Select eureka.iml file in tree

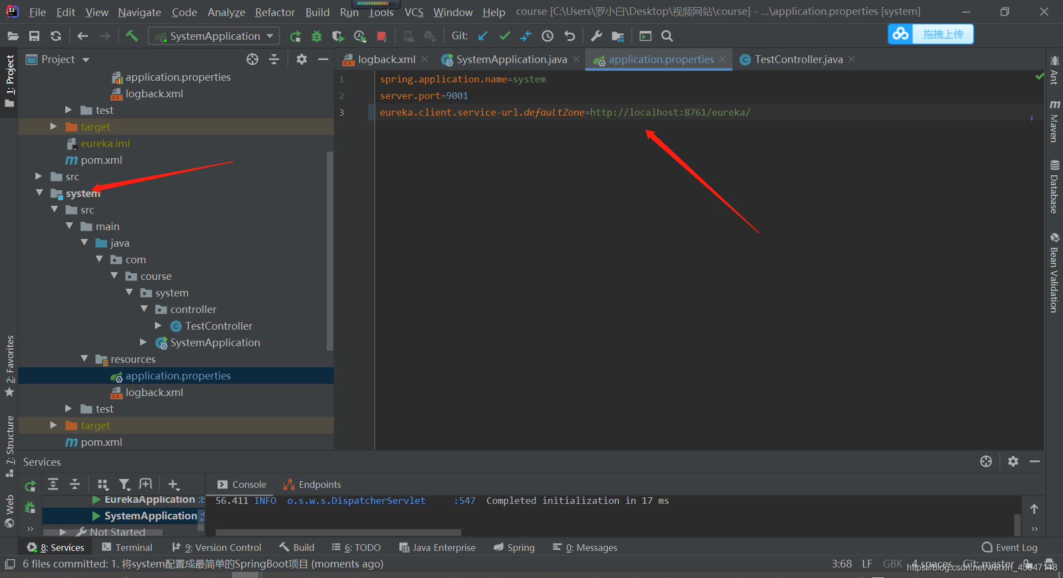(105, 143)
